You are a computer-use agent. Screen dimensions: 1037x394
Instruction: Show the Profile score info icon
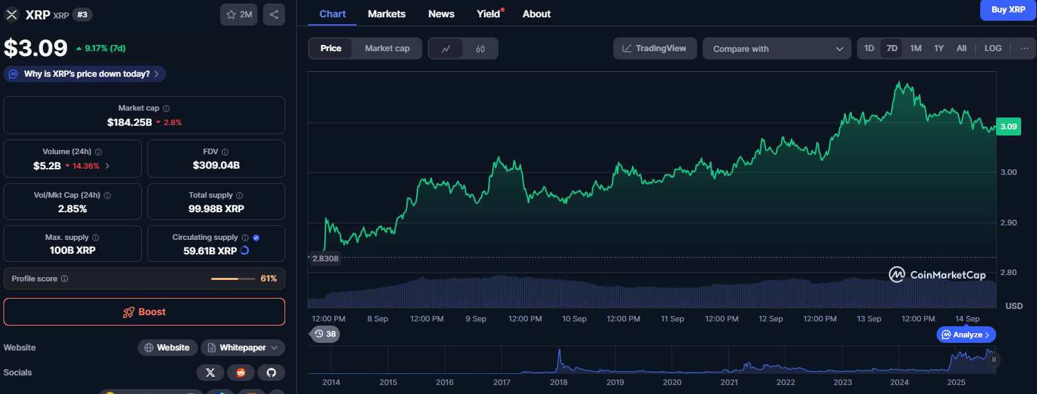(64, 279)
